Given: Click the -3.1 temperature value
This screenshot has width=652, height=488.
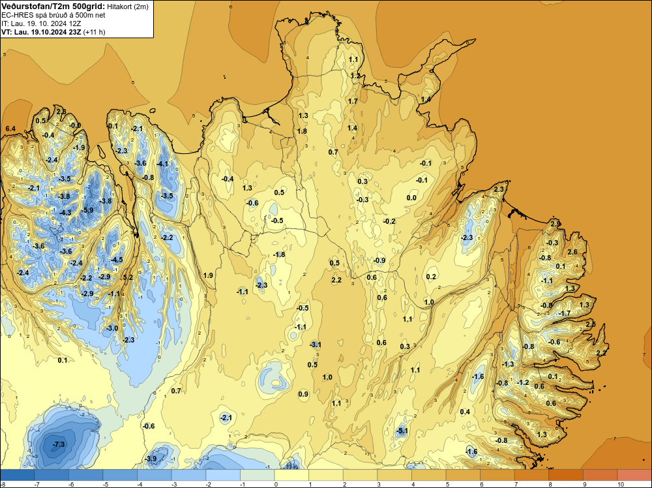Looking at the screenshot, I should [x=316, y=344].
